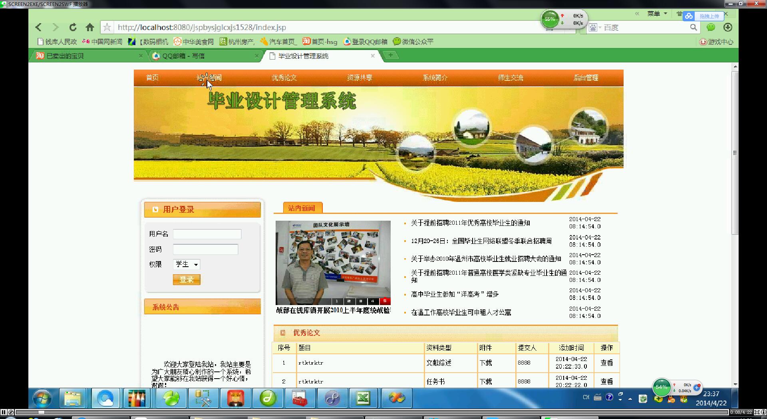
Task: Open the green 360 browser taskbar icon
Action: tap(171, 398)
